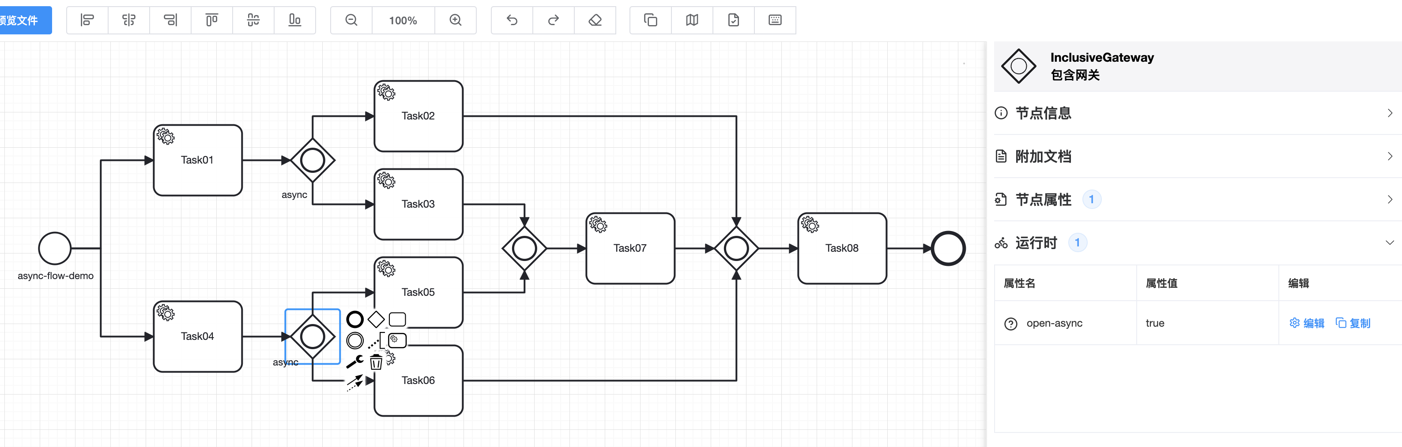Click 复制 link for open-async
The image size is (1402, 447).
click(1353, 323)
